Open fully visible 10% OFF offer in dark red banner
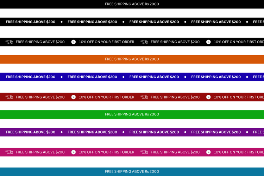Viewport: 264px width, 176px height. [106, 97]
